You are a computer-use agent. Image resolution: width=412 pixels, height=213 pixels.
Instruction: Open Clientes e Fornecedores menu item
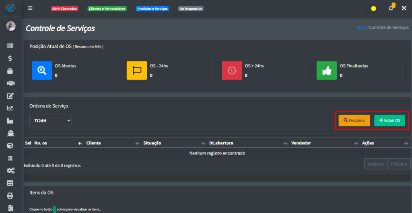point(107,8)
